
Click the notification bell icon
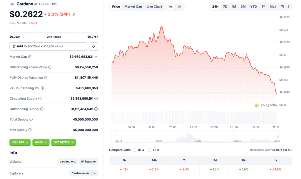click(93, 46)
